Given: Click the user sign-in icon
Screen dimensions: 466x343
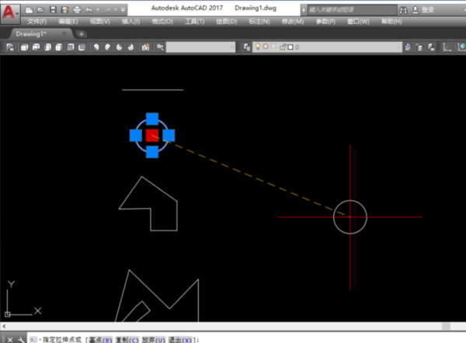Looking at the screenshot, I should point(415,9).
